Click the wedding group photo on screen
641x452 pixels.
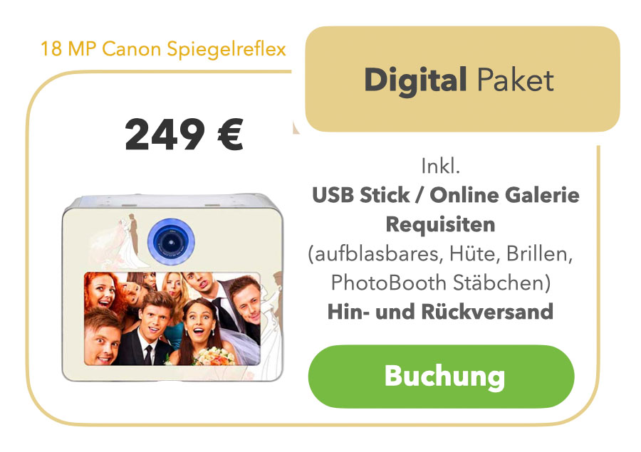172,318
